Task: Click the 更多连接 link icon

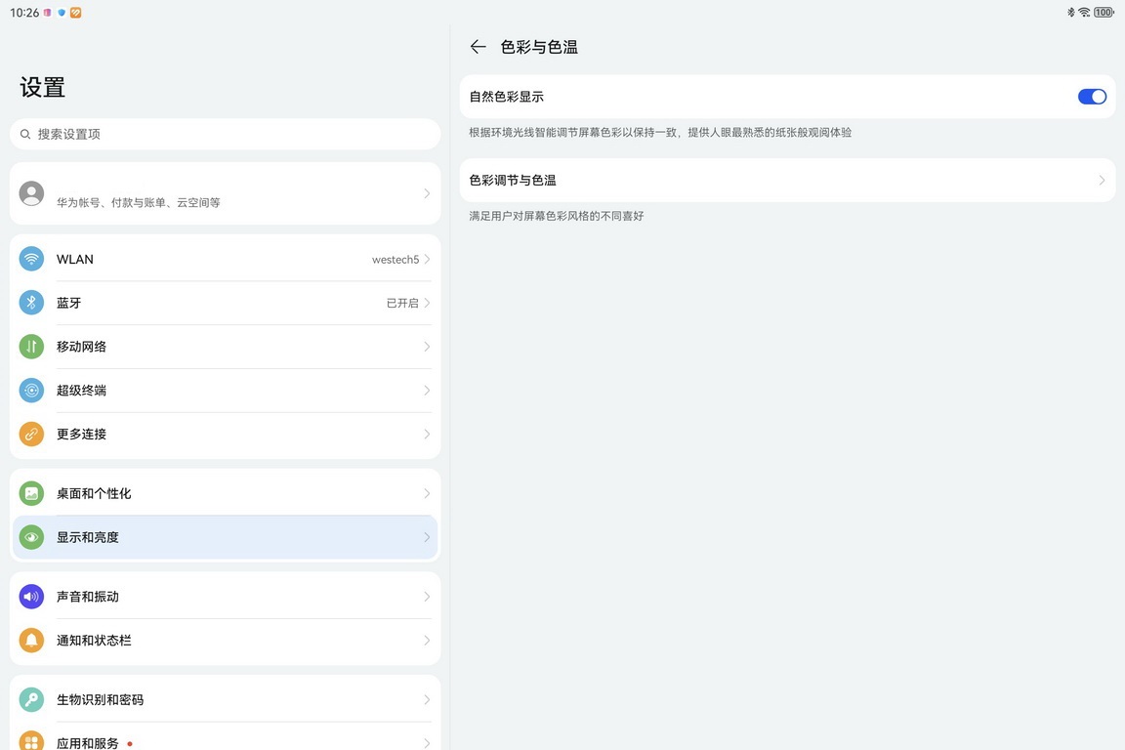Action: [x=31, y=435]
